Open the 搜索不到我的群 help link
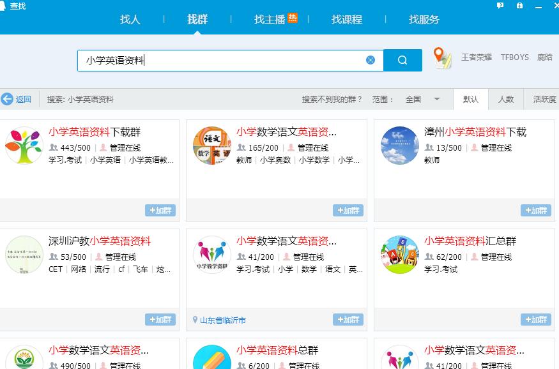The width and height of the screenshot is (559, 369). (333, 99)
